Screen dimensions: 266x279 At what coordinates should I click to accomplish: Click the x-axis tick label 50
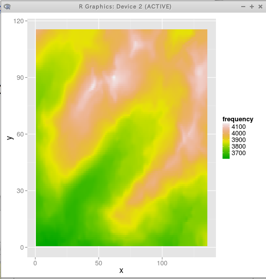[99, 263]
